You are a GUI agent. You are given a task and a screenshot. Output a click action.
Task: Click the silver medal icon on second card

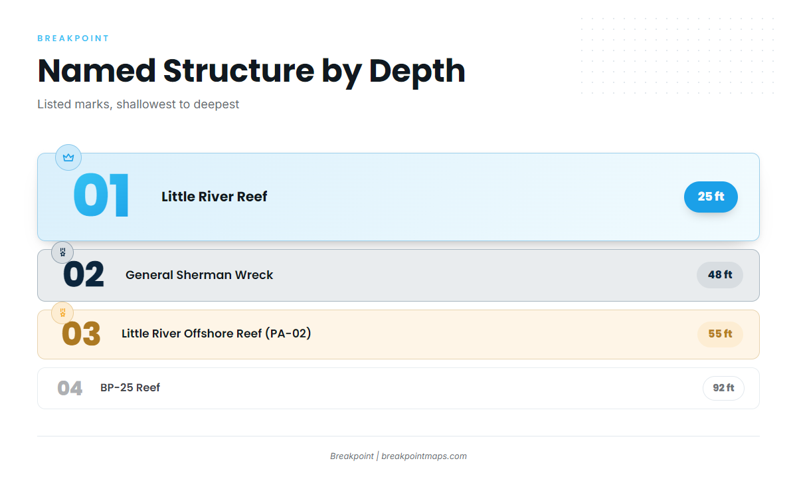click(x=62, y=252)
